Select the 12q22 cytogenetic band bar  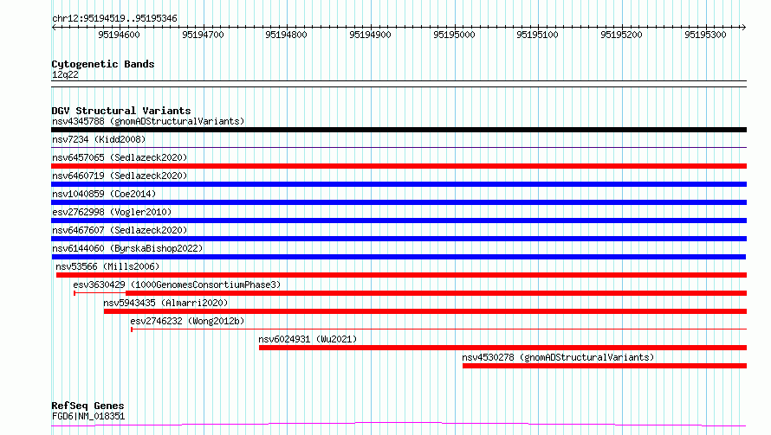coord(398,84)
